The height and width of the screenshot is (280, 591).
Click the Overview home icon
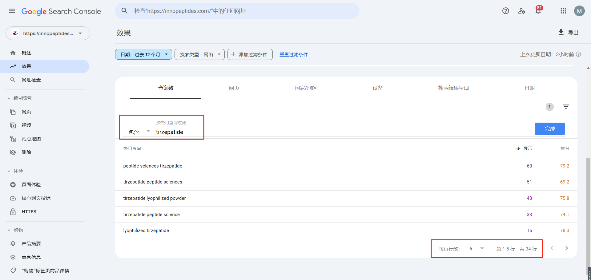tap(13, 53)
